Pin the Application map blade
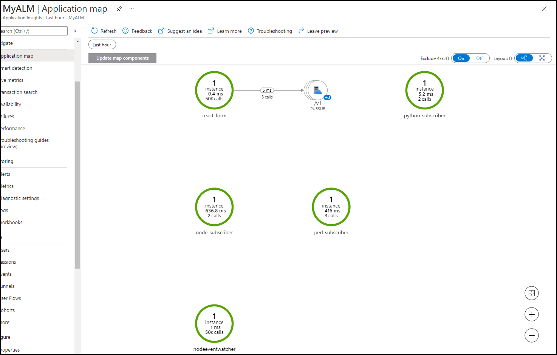This screenshot has height=355, width=557. pyautogui.click(x=119, y=9)
